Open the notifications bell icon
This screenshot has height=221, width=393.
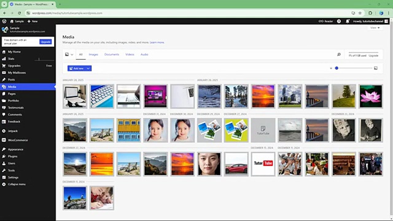coord(348,21)
